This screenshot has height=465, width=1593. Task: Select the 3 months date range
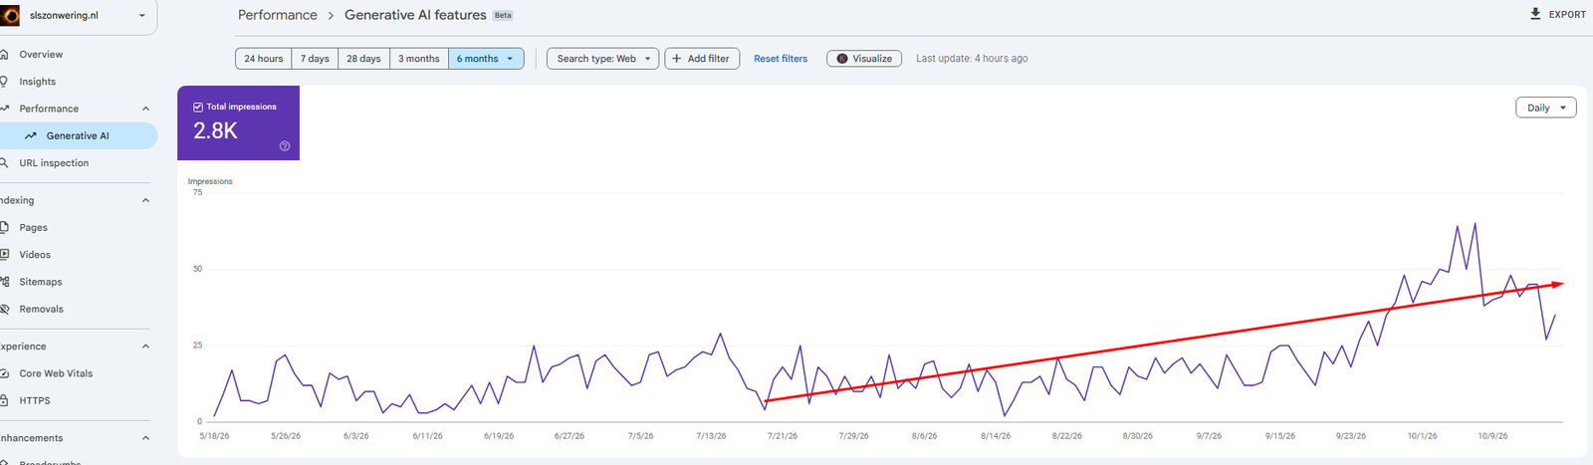pos(419,59)
